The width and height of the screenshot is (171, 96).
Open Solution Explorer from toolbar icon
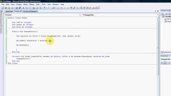pyautogui.click(x=81, y=8)
